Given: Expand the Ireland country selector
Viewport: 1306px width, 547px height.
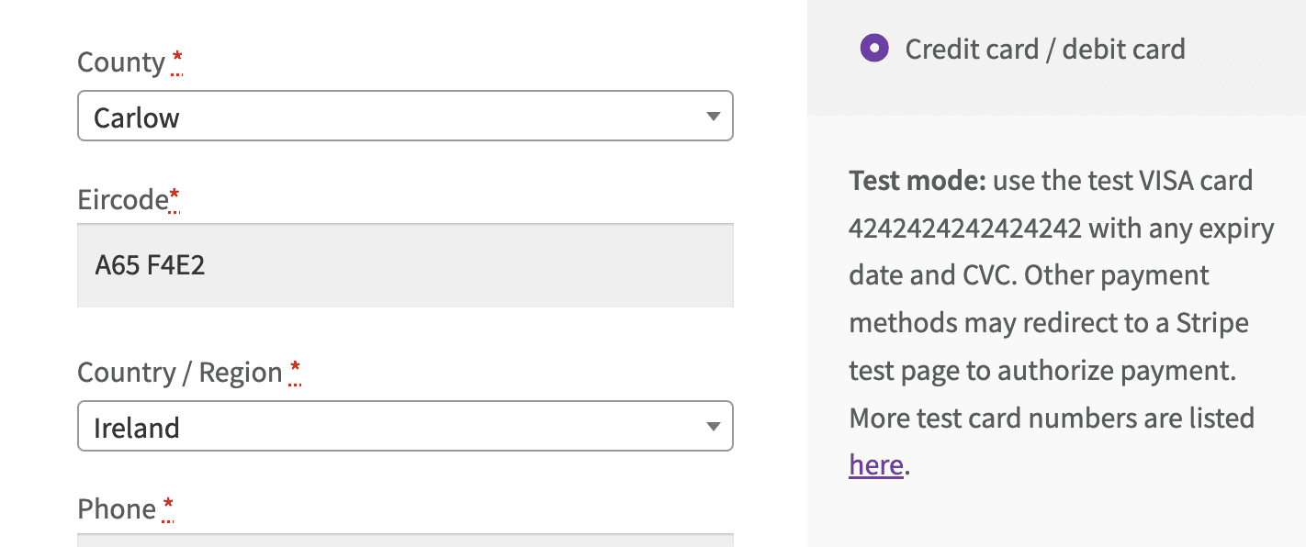Looking at the screenshot, I should (404, 426).
